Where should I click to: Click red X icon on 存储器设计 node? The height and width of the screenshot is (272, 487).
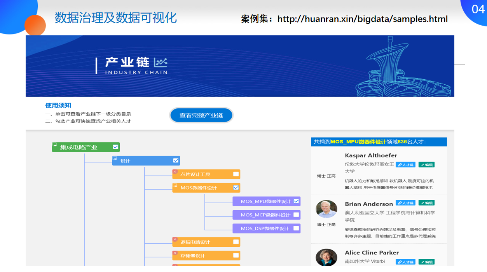click(x=175, y=253)
